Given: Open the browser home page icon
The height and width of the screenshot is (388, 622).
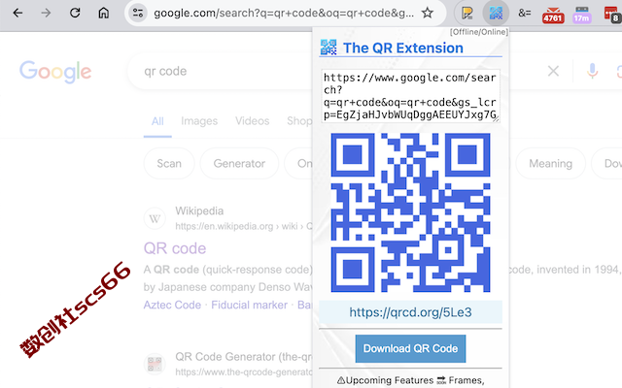Looking at the screenshot, I should coord(104,13).
